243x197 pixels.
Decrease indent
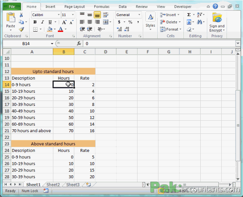(x=82, y=29)
